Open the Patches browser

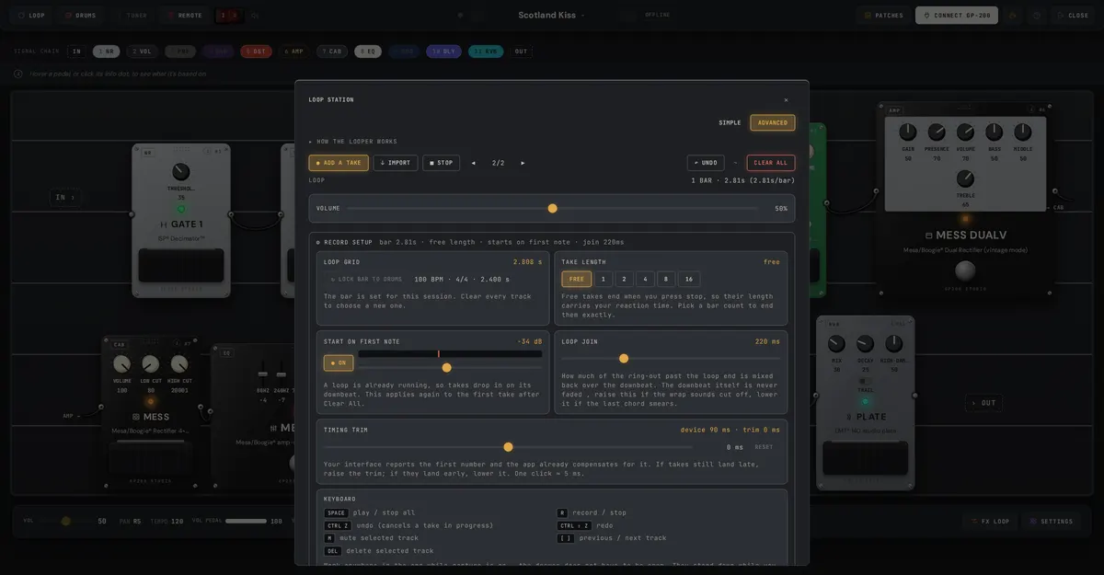(883, 15)
